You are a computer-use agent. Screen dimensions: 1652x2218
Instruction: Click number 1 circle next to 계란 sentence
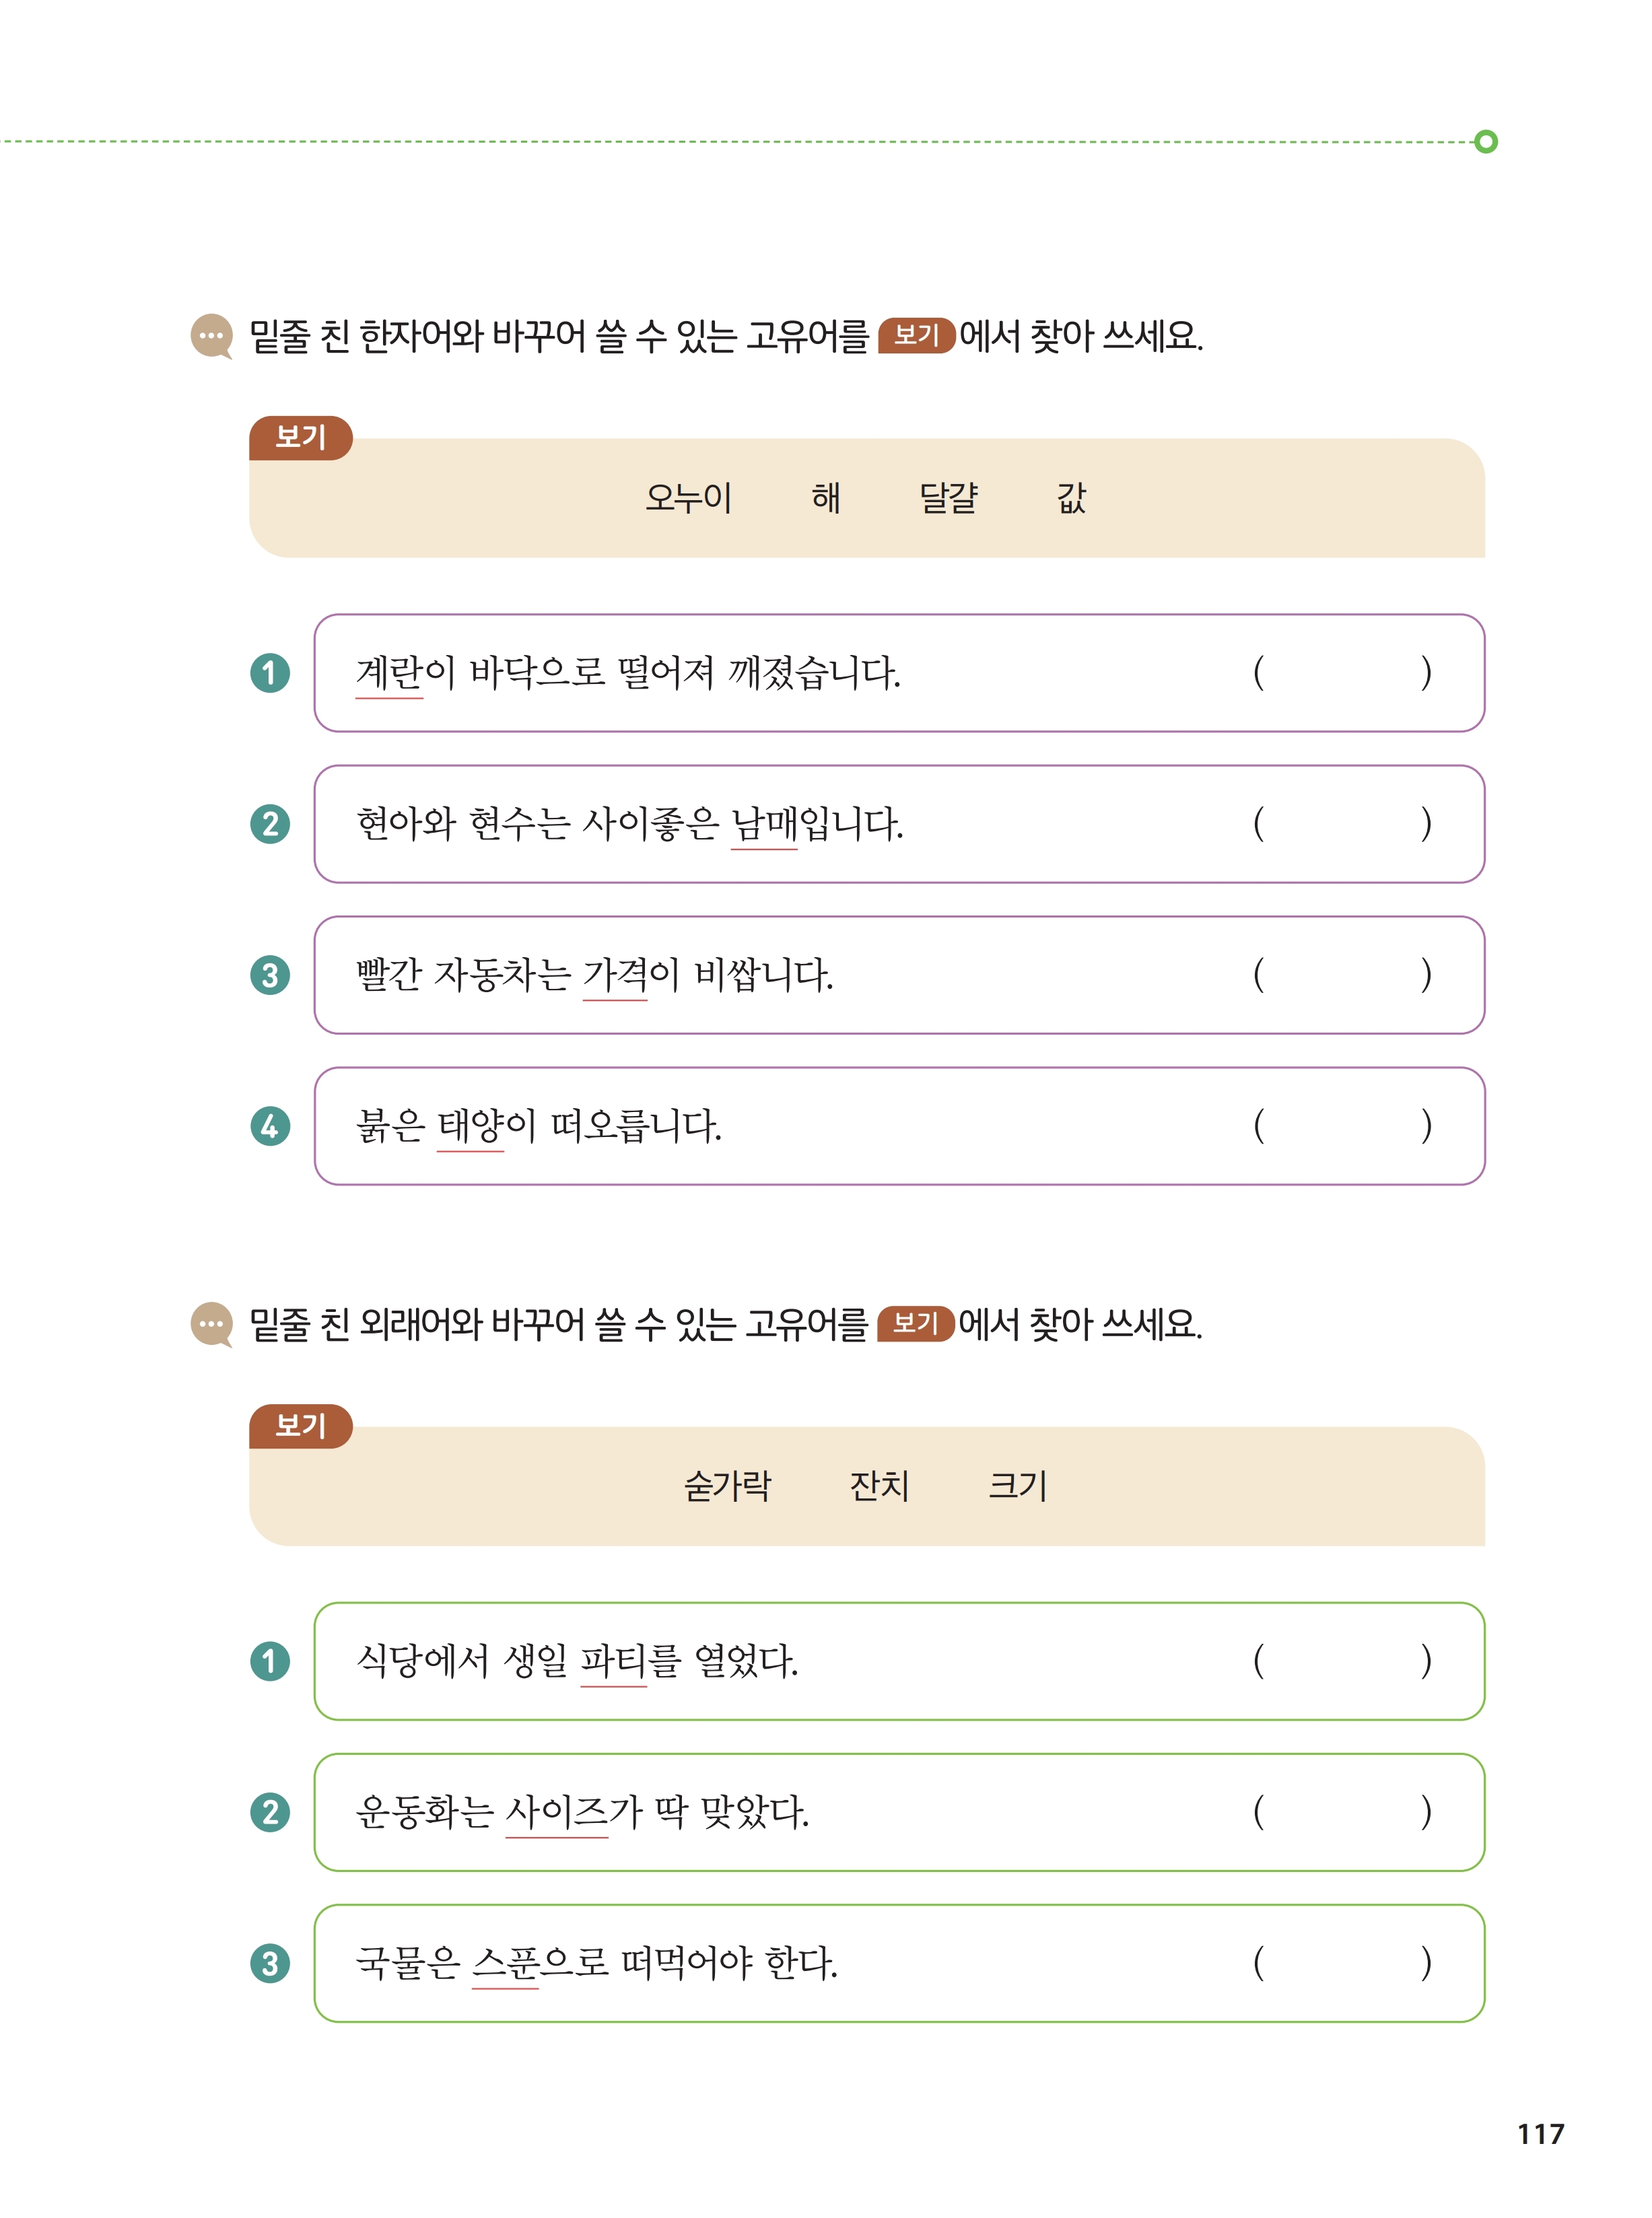[270, 673]
